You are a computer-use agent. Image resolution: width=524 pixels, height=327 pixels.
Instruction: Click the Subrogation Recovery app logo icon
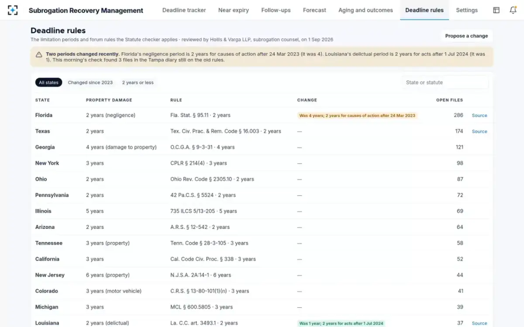point(13,10)
